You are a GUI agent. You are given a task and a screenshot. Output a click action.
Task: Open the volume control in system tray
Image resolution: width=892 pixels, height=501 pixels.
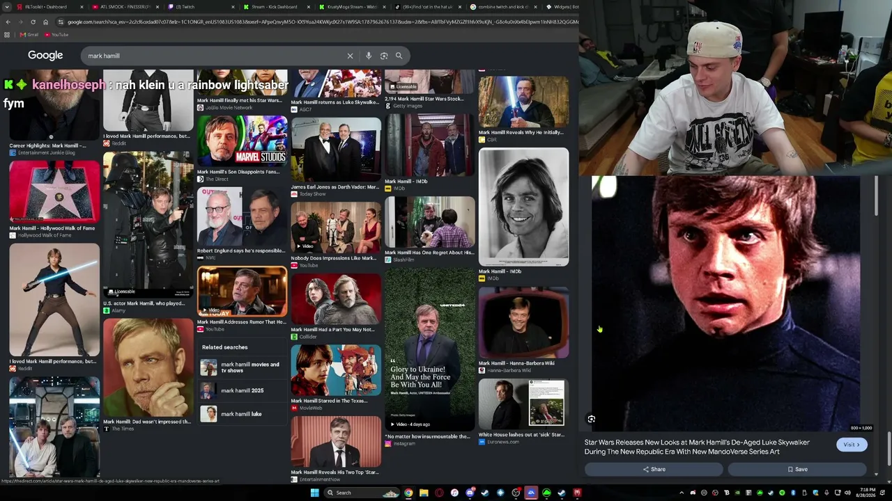[848, 493]
